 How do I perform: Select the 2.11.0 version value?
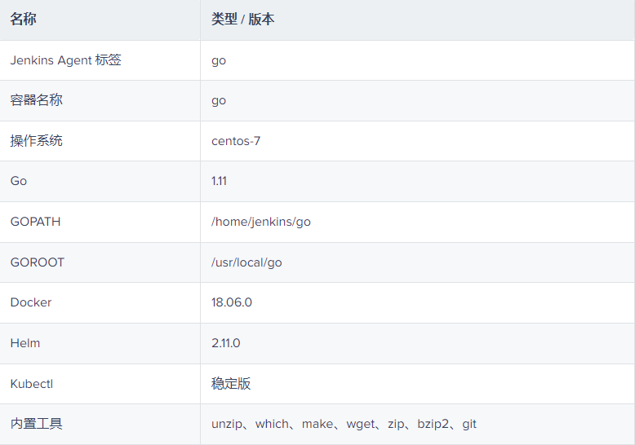tap(226, 343)
